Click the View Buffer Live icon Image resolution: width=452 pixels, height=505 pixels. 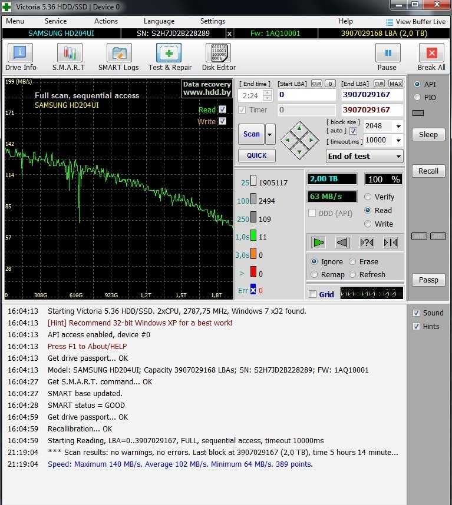390,22
